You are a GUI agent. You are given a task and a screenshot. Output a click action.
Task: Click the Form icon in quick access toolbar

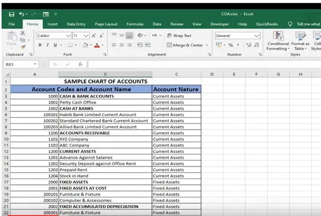46,14
